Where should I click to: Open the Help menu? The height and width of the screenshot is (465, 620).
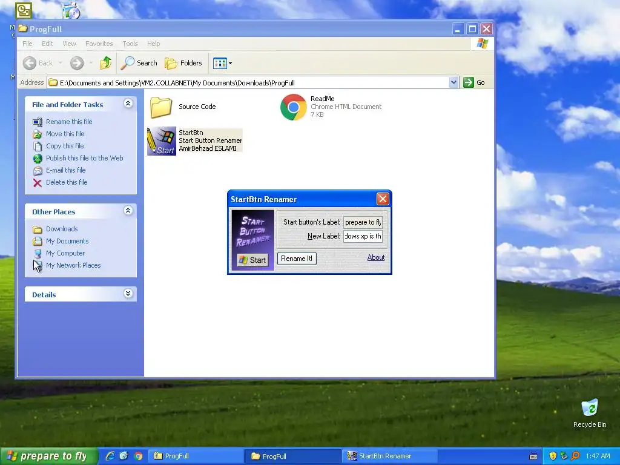tap(153, 44)
